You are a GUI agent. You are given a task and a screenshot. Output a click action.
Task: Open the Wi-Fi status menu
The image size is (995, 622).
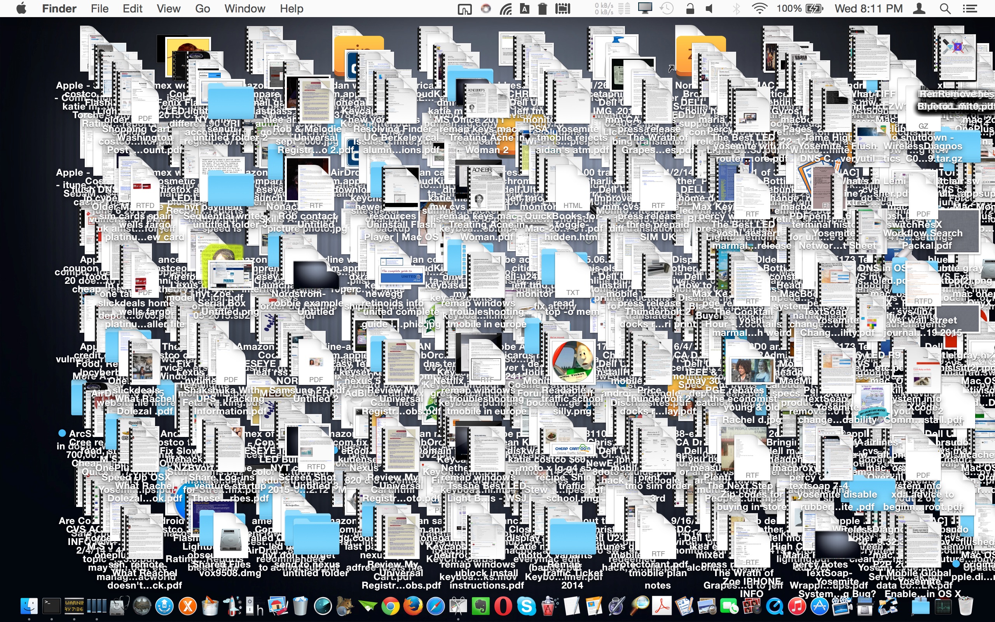click(x=759, y=8)
